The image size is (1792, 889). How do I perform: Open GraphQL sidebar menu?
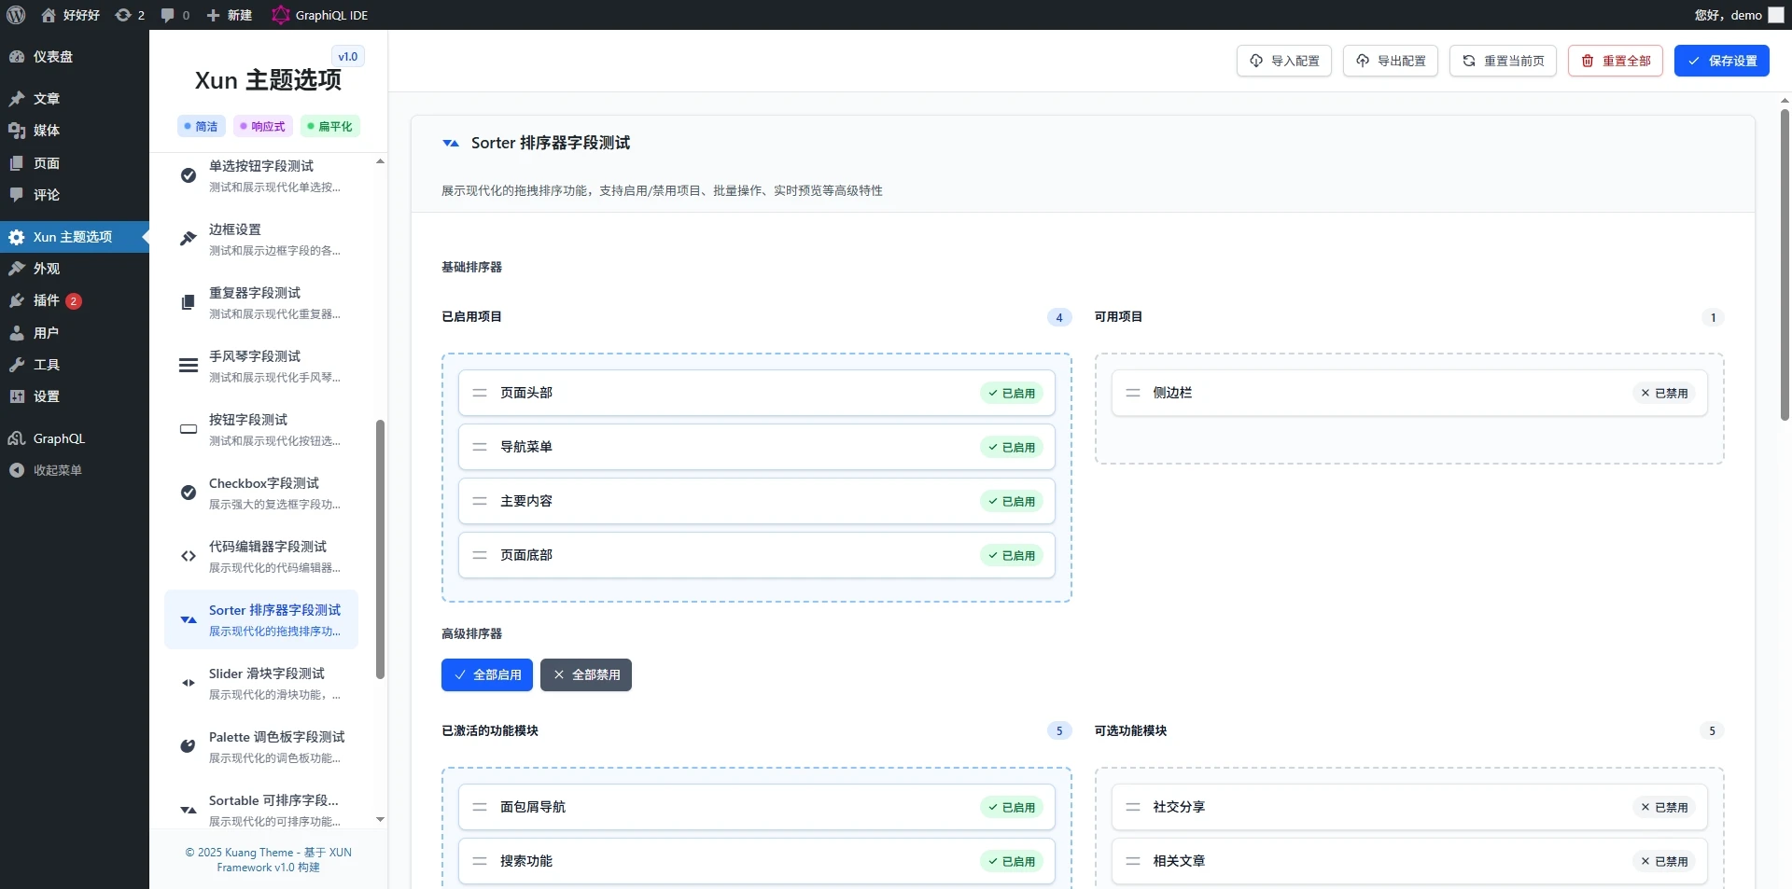[x=75, y=438]
